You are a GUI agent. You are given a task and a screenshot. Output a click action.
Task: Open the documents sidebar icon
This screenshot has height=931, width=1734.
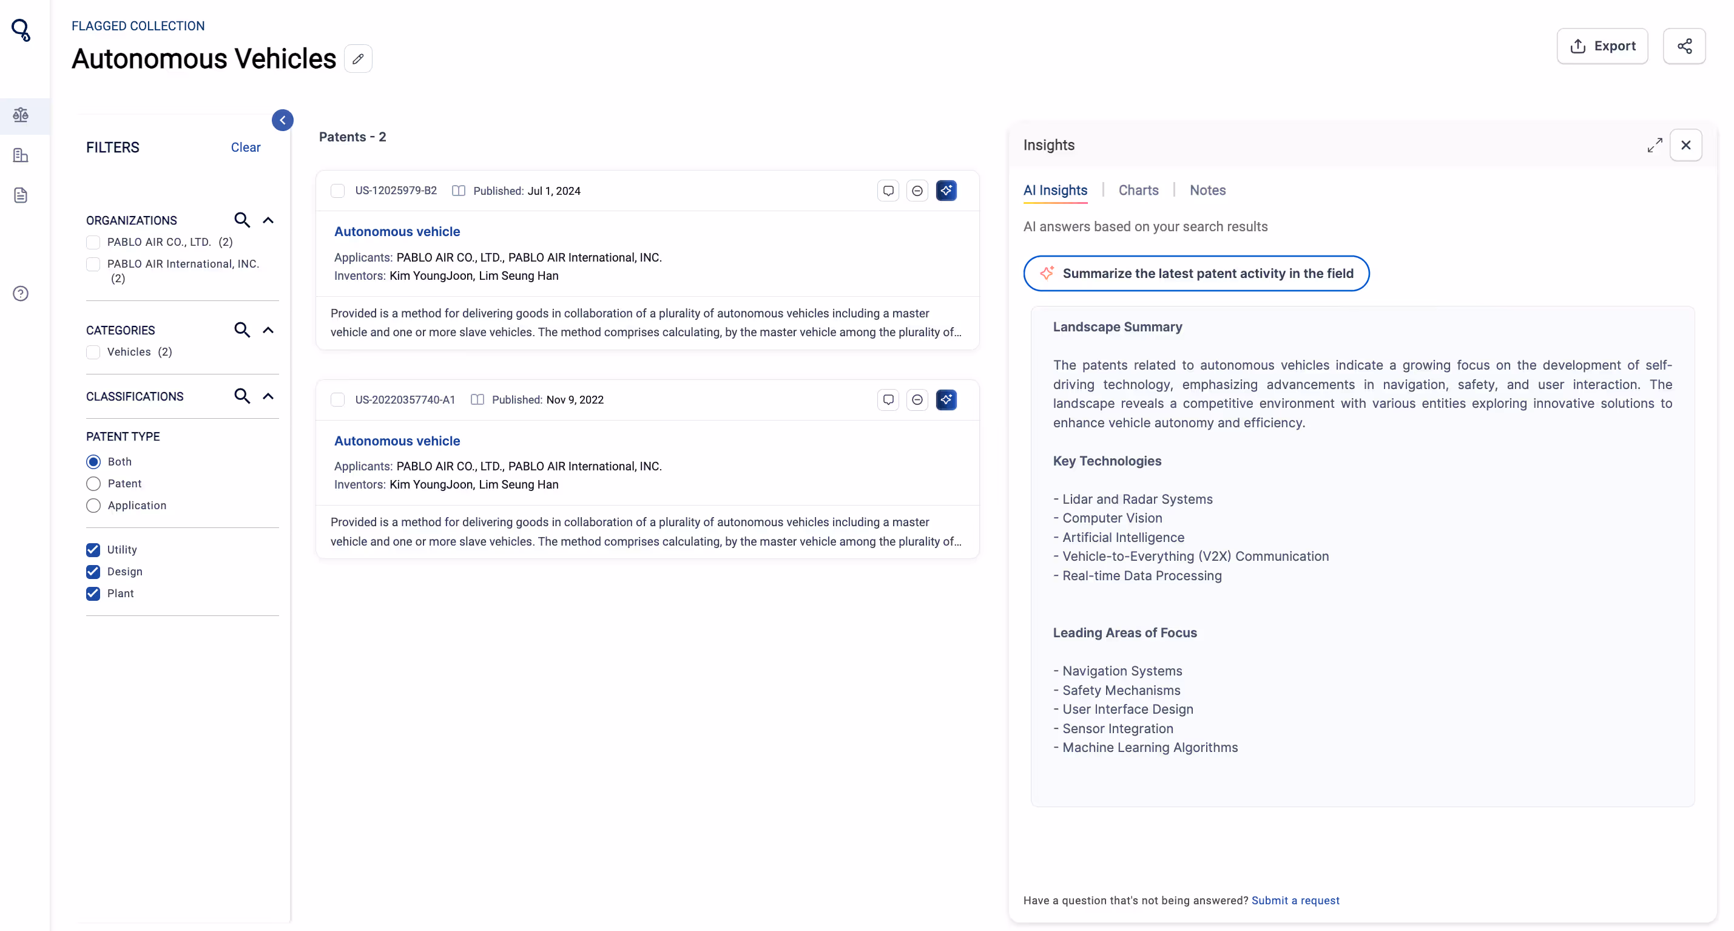click(21, 195)
